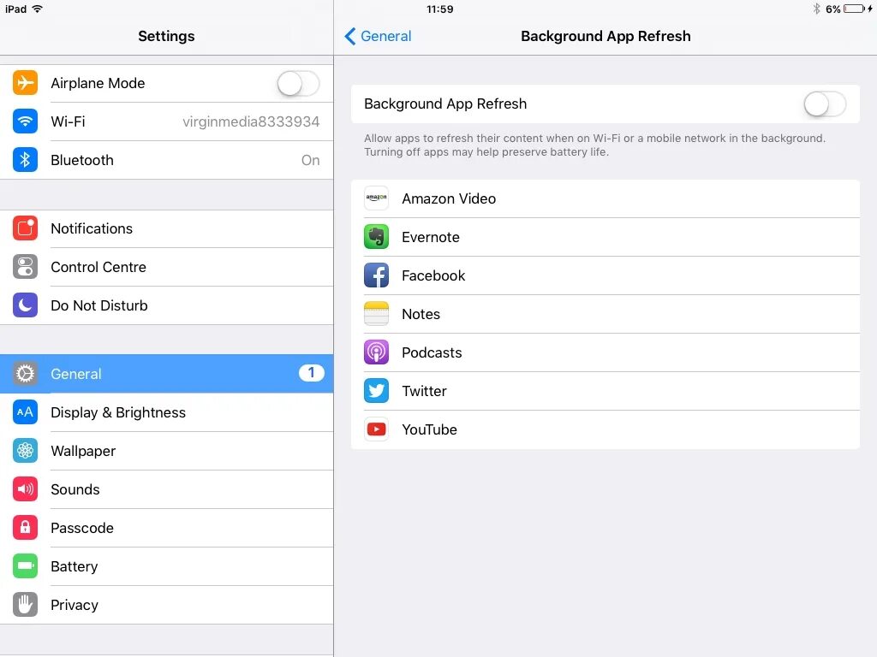
Task: Open Notifications settings label
Action: tap(92, 228)
